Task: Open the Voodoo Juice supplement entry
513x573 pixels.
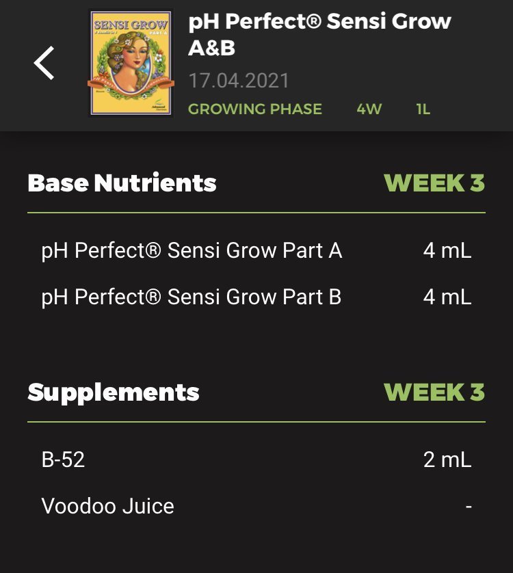Action: click(256, 506)
